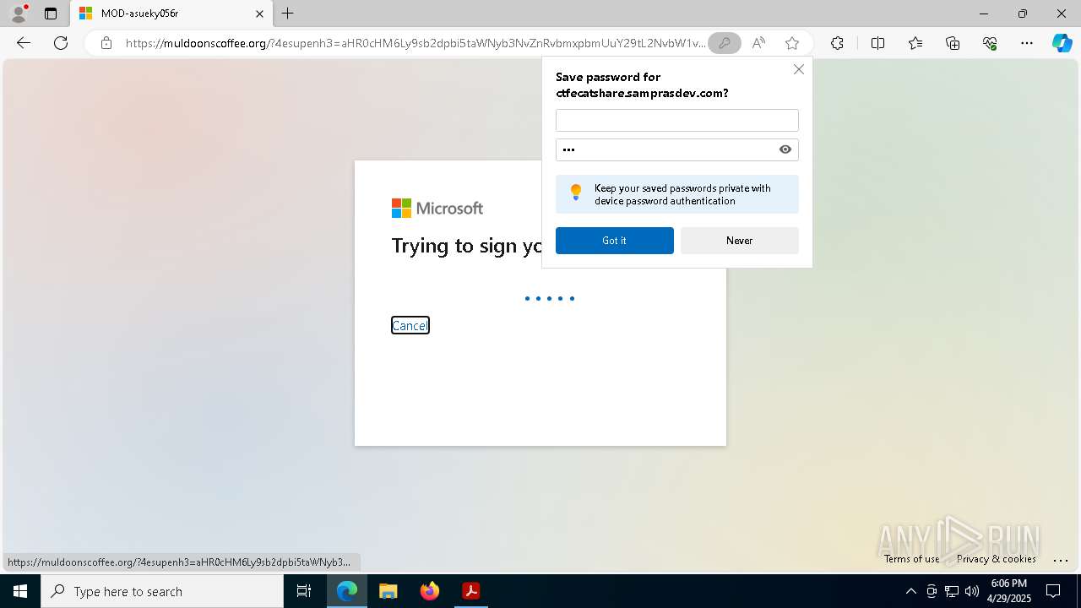The image size is (1081, 608).
Task: Open the footer ellipsis options
Action: [1061, 559]
